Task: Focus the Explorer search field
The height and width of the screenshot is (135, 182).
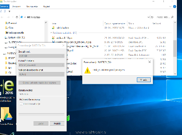Action: (163, 17)
